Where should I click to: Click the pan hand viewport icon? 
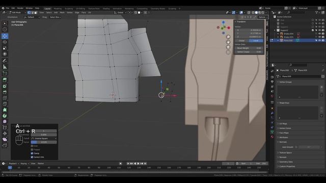click(x=228, y=42)
